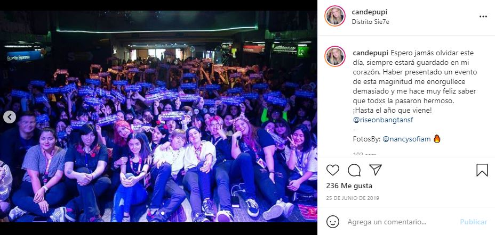Focus the Agrega un comentario field

[x=401, y=222]
